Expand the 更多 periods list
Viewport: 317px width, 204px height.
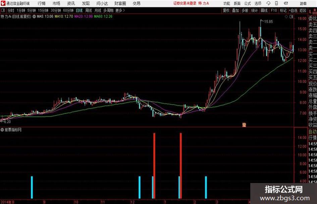(x=120, y=10)
